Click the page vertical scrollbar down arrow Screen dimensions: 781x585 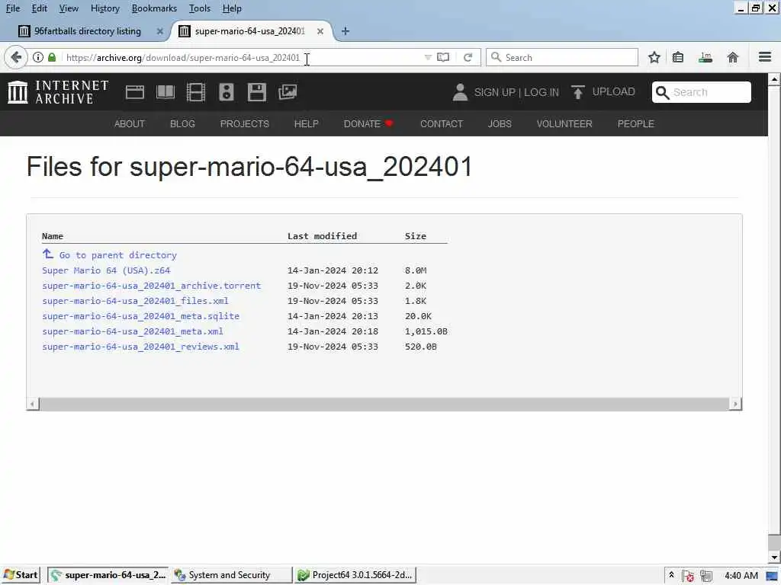tap(774, 558)
